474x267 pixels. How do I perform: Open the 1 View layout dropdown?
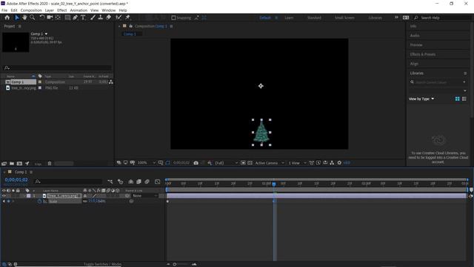(297, 163)
